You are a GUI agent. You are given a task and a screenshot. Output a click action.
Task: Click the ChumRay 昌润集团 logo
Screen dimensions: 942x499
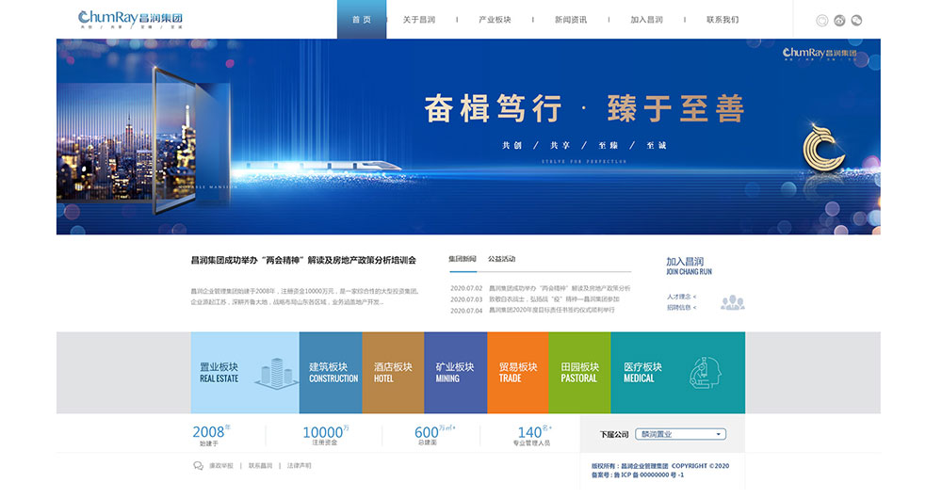[x=132, y=19]
